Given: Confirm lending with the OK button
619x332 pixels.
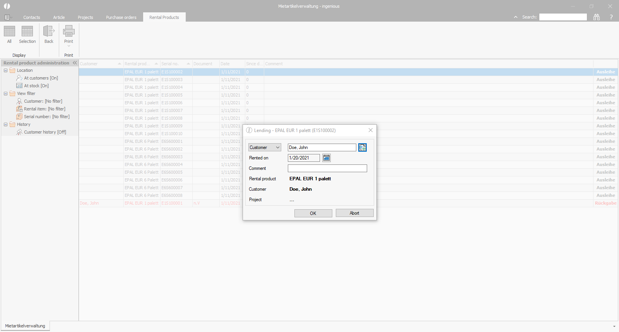Looking at the screenshot, I should [x=313, y=213].
